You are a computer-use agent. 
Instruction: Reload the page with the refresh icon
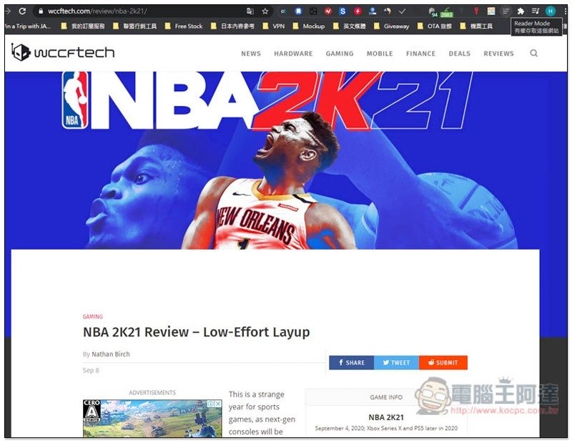(22, 11)
